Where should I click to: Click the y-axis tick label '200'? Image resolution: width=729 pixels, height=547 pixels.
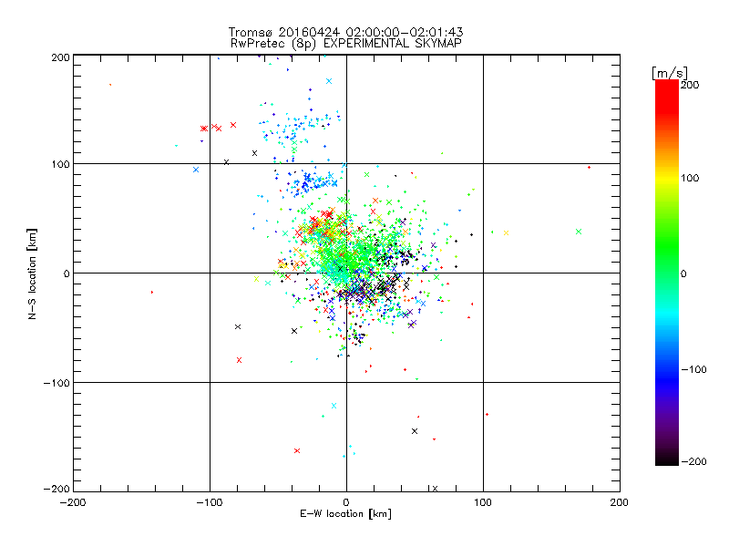click(x=60, y=57)
